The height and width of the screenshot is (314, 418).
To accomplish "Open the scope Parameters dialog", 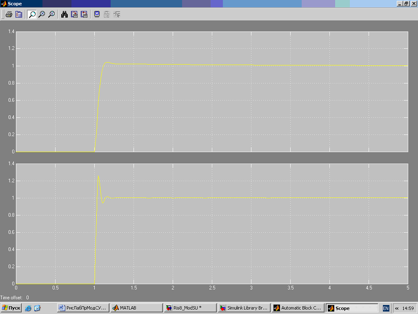I will point(19,14).
